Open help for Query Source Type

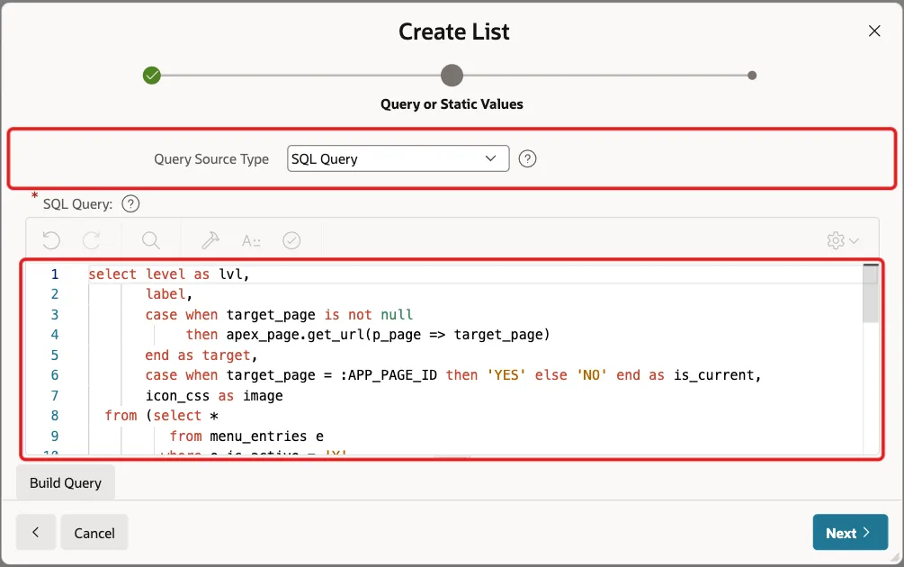pyautogui.click(x=527, y=158)
